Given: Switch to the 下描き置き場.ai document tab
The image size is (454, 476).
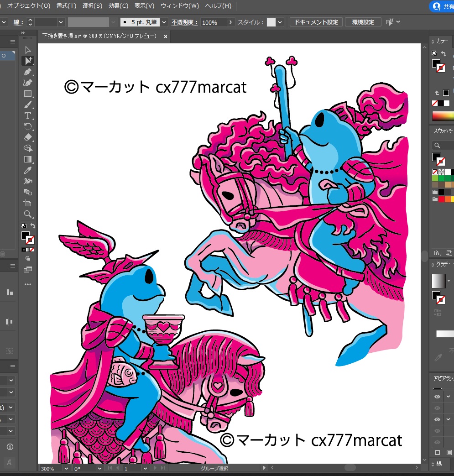Looking at the screenshot, I should pos(99,36).
